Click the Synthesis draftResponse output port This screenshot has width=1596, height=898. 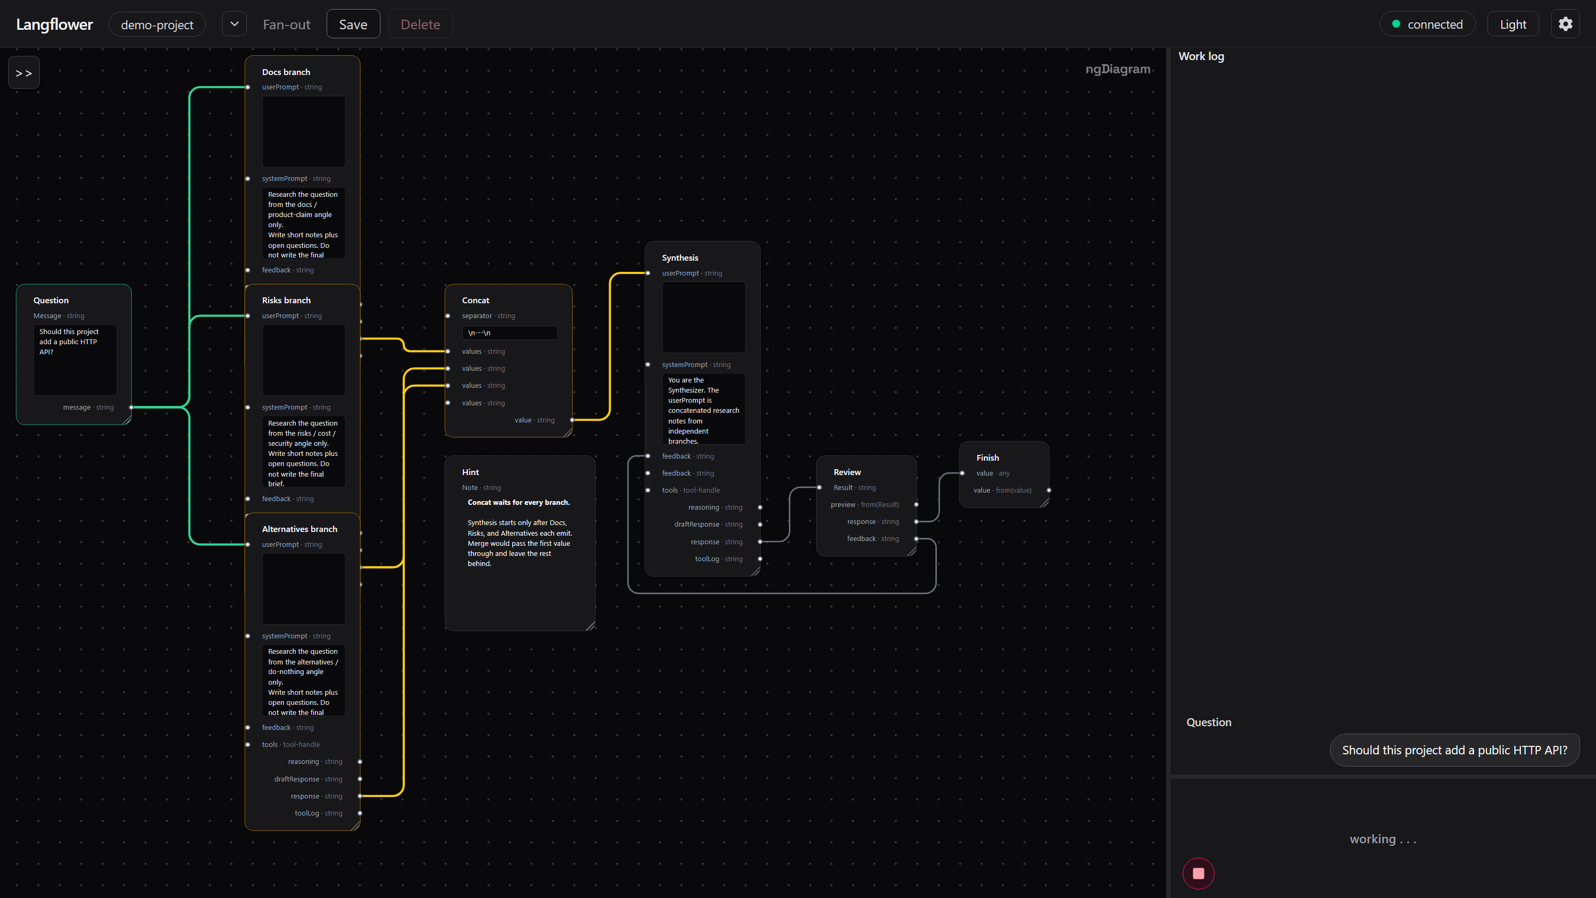coord(760,525)
